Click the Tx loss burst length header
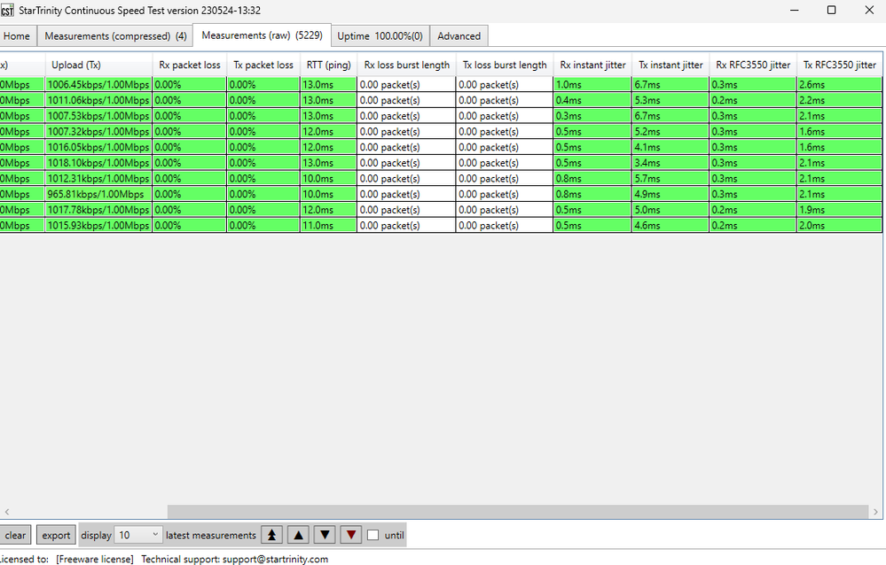 [505, 65]
